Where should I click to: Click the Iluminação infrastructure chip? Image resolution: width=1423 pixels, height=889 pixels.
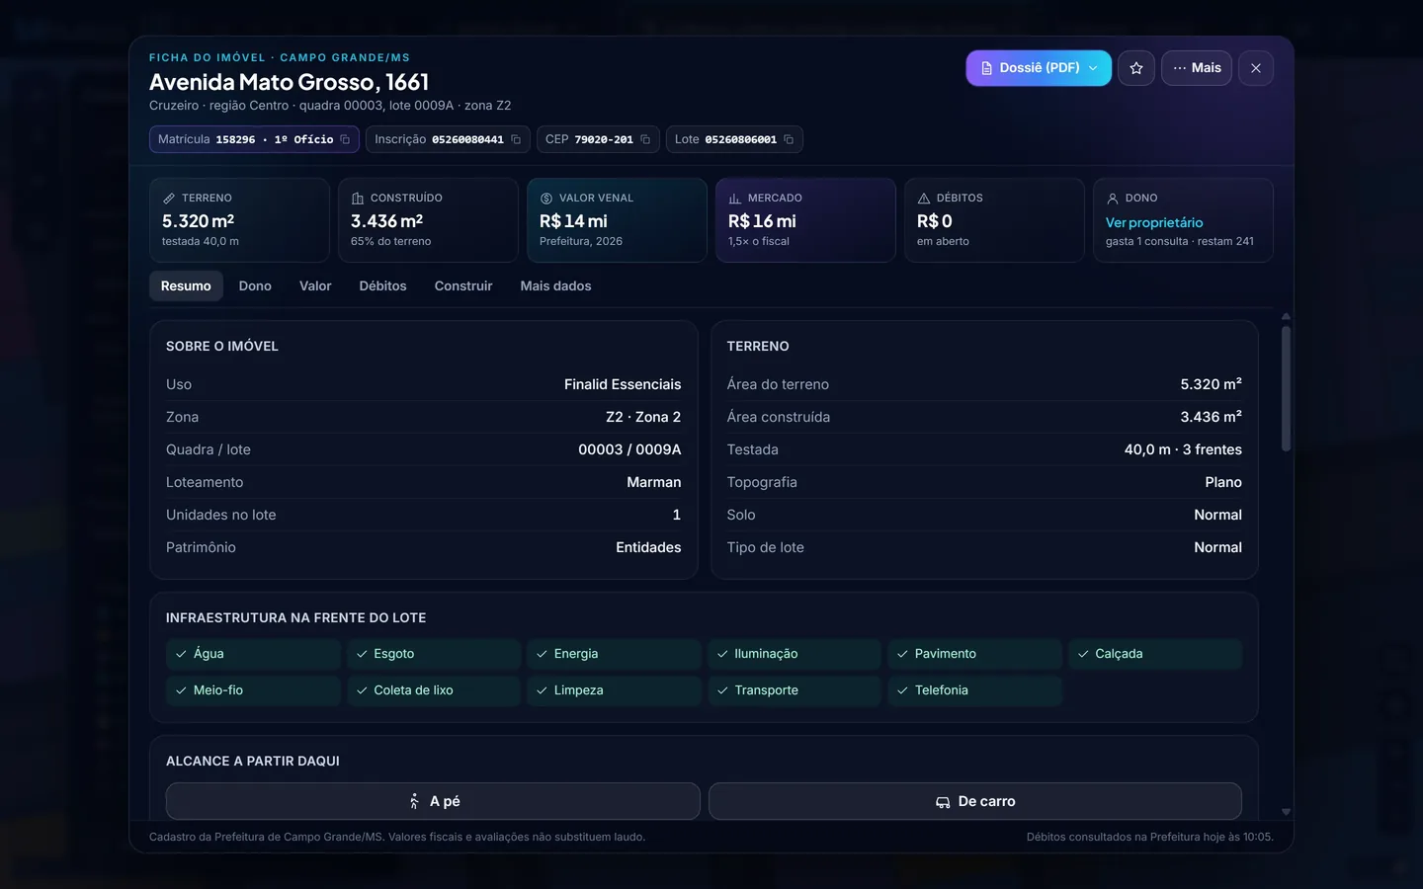(x=795, y=654)
